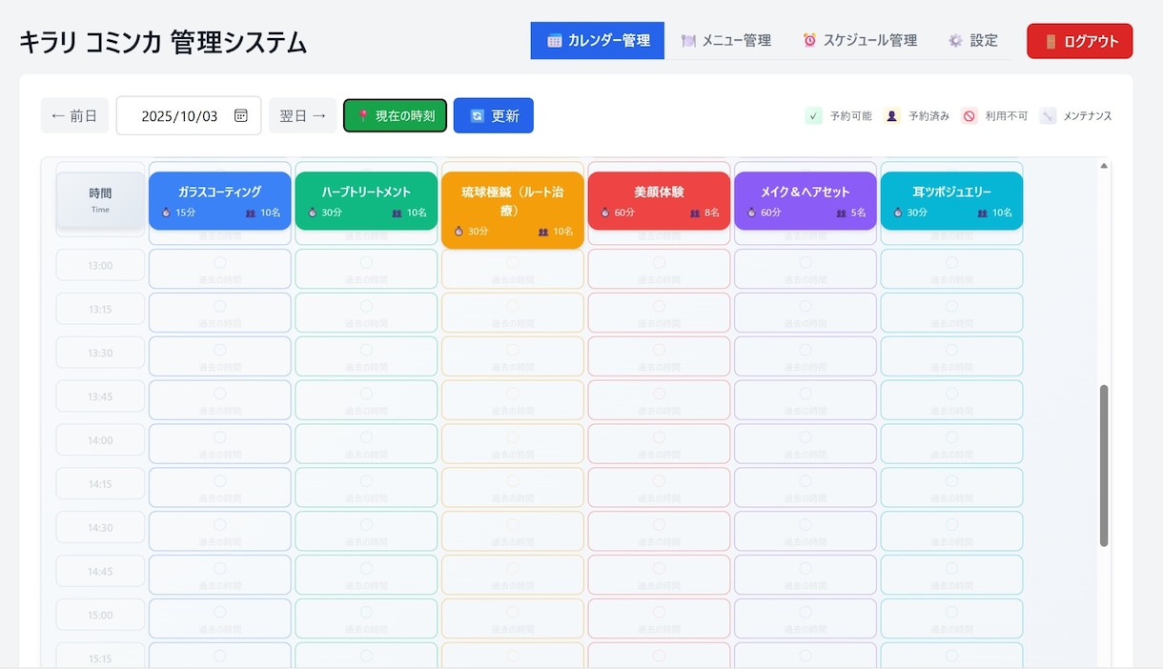1163x669 pixels.
Task: Select メイク＆ヘアセット slot circle at 14:00
Action: pos(806,437)
